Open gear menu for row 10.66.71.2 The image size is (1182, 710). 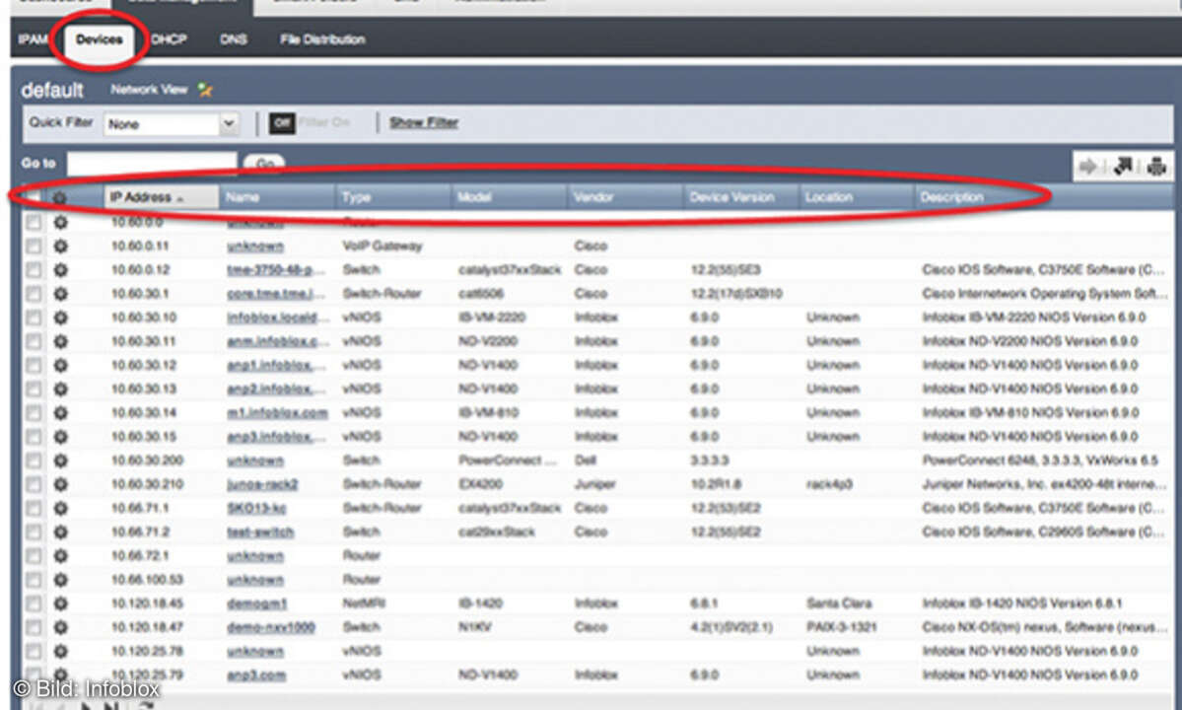coord(60,532)
